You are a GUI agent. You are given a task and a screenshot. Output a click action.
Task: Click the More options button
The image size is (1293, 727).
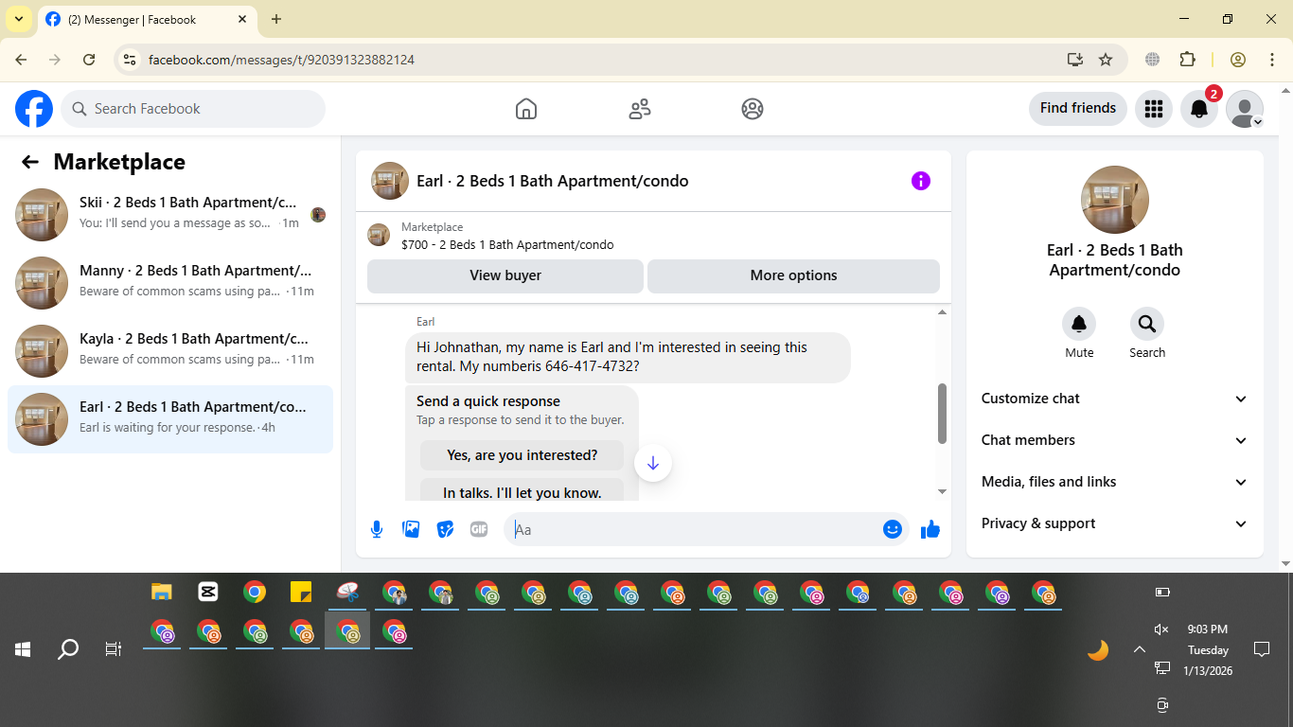coord(793,275)
